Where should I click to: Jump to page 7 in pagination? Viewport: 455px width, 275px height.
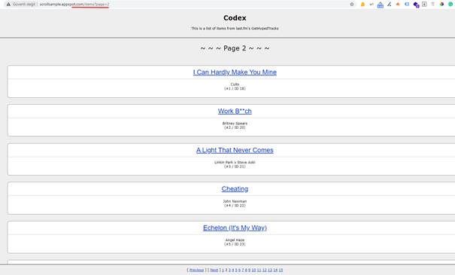click(x=243, y=270)
